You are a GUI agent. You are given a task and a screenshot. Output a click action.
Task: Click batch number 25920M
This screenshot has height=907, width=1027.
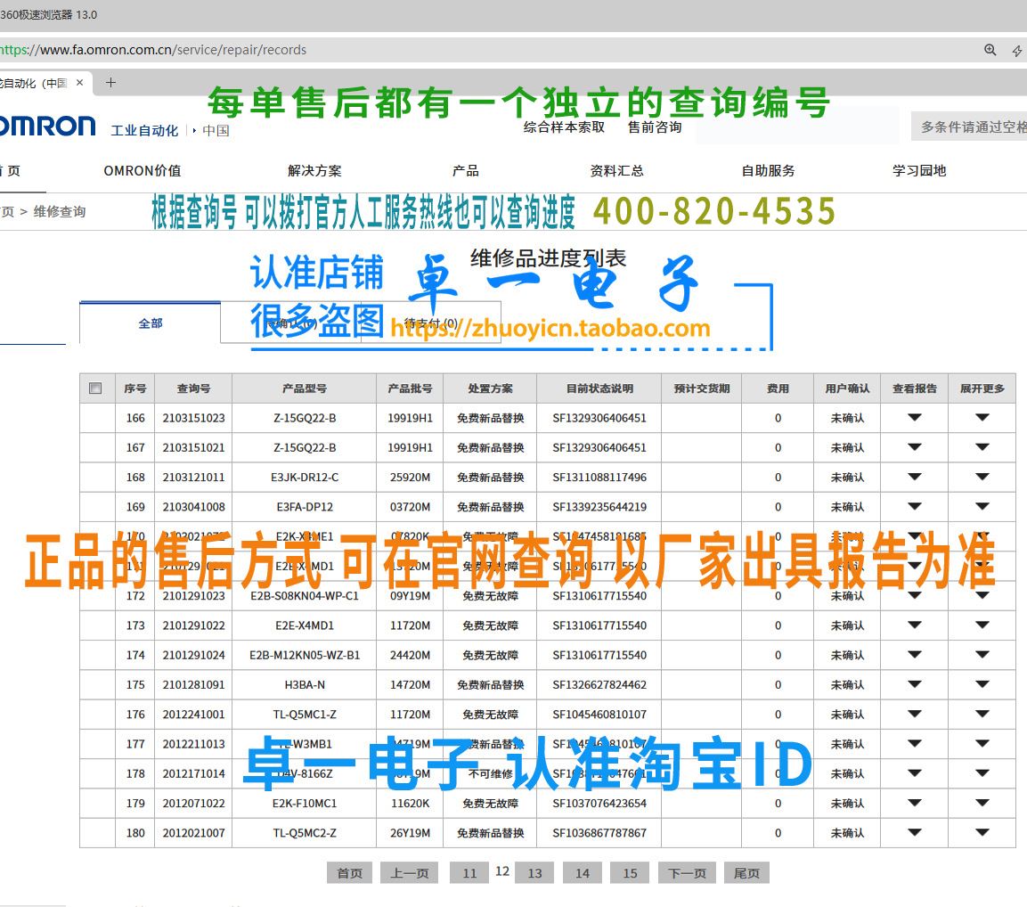coord(410,477)
